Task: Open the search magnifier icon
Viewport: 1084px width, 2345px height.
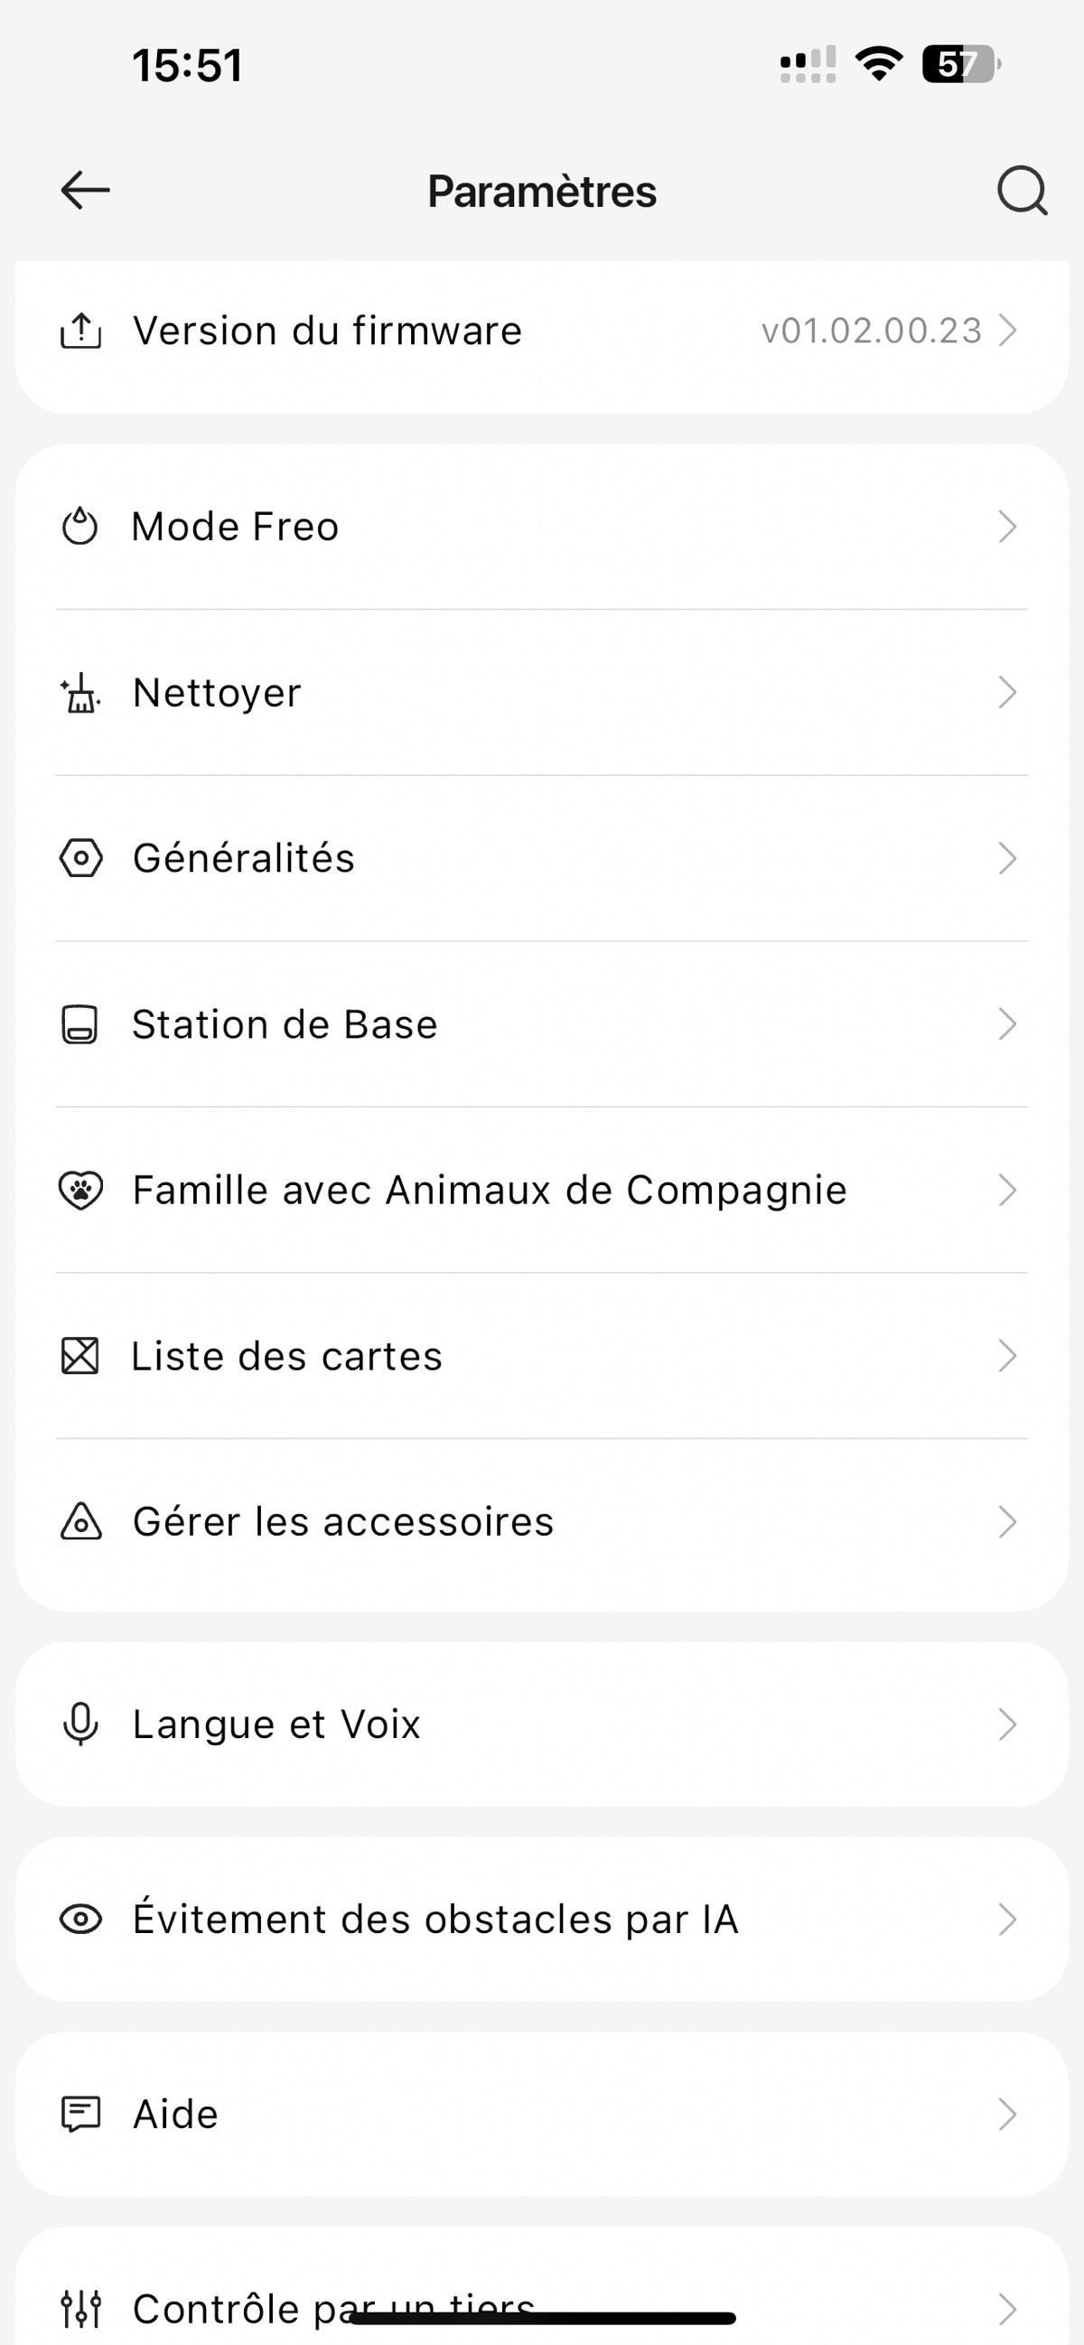Action: 1021,191
